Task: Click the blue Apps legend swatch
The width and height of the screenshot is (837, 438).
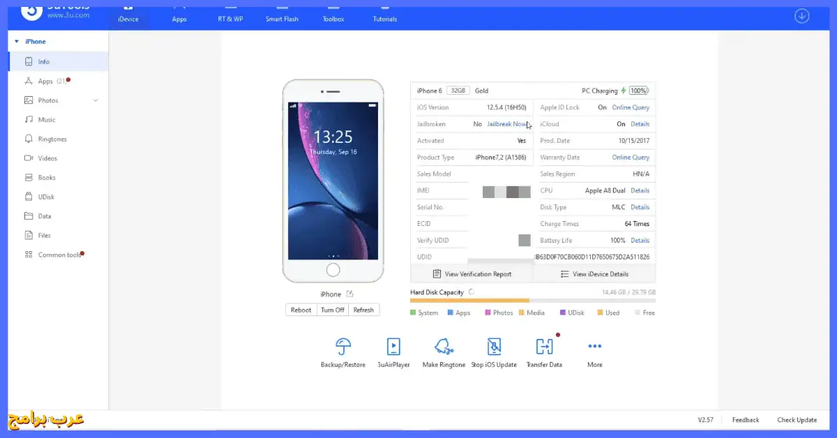Action: click(451, 313)
